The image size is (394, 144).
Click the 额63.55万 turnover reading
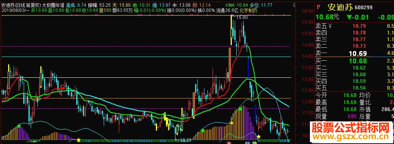(x=123, y=10)
